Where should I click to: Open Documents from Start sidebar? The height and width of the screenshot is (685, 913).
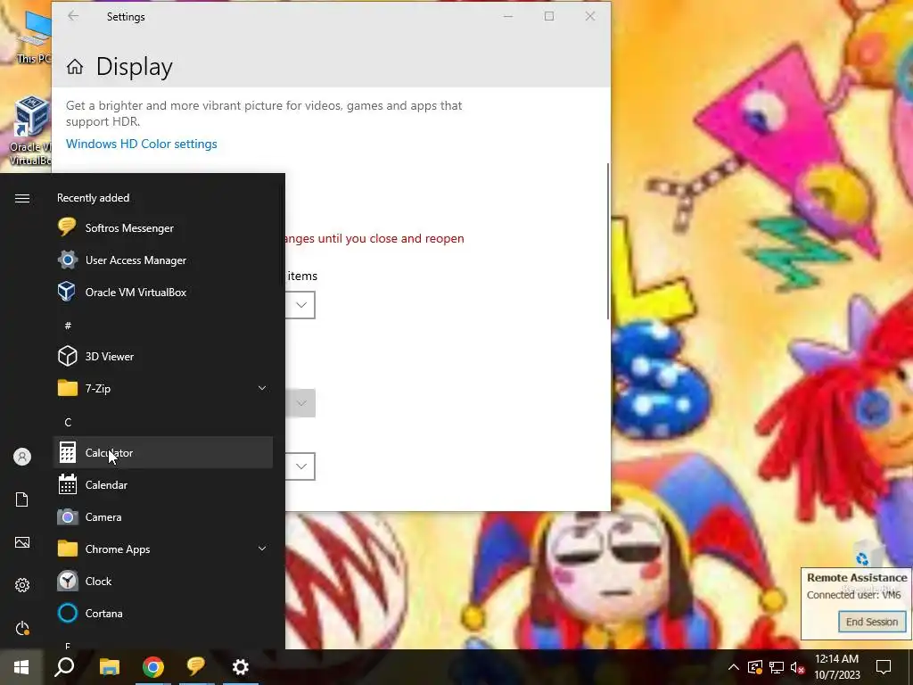coord(22,499)
